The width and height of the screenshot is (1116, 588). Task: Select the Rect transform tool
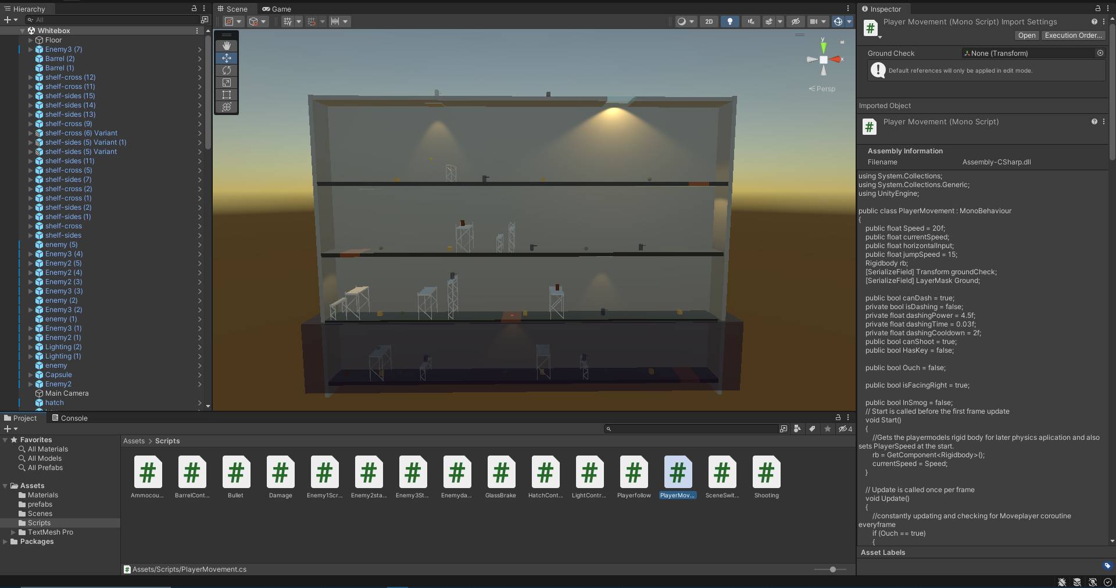[x=227, y=95]
